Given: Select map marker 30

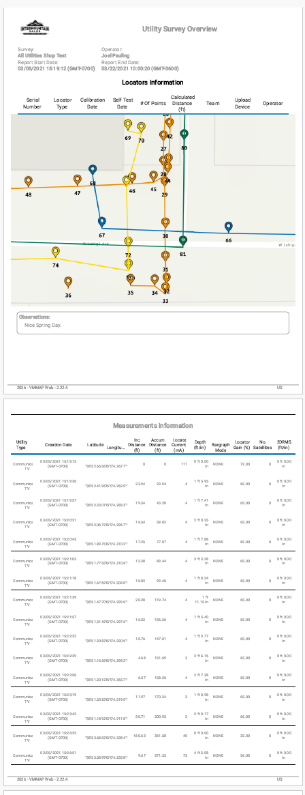Looking at the screenshot, I should coord(165,224).
